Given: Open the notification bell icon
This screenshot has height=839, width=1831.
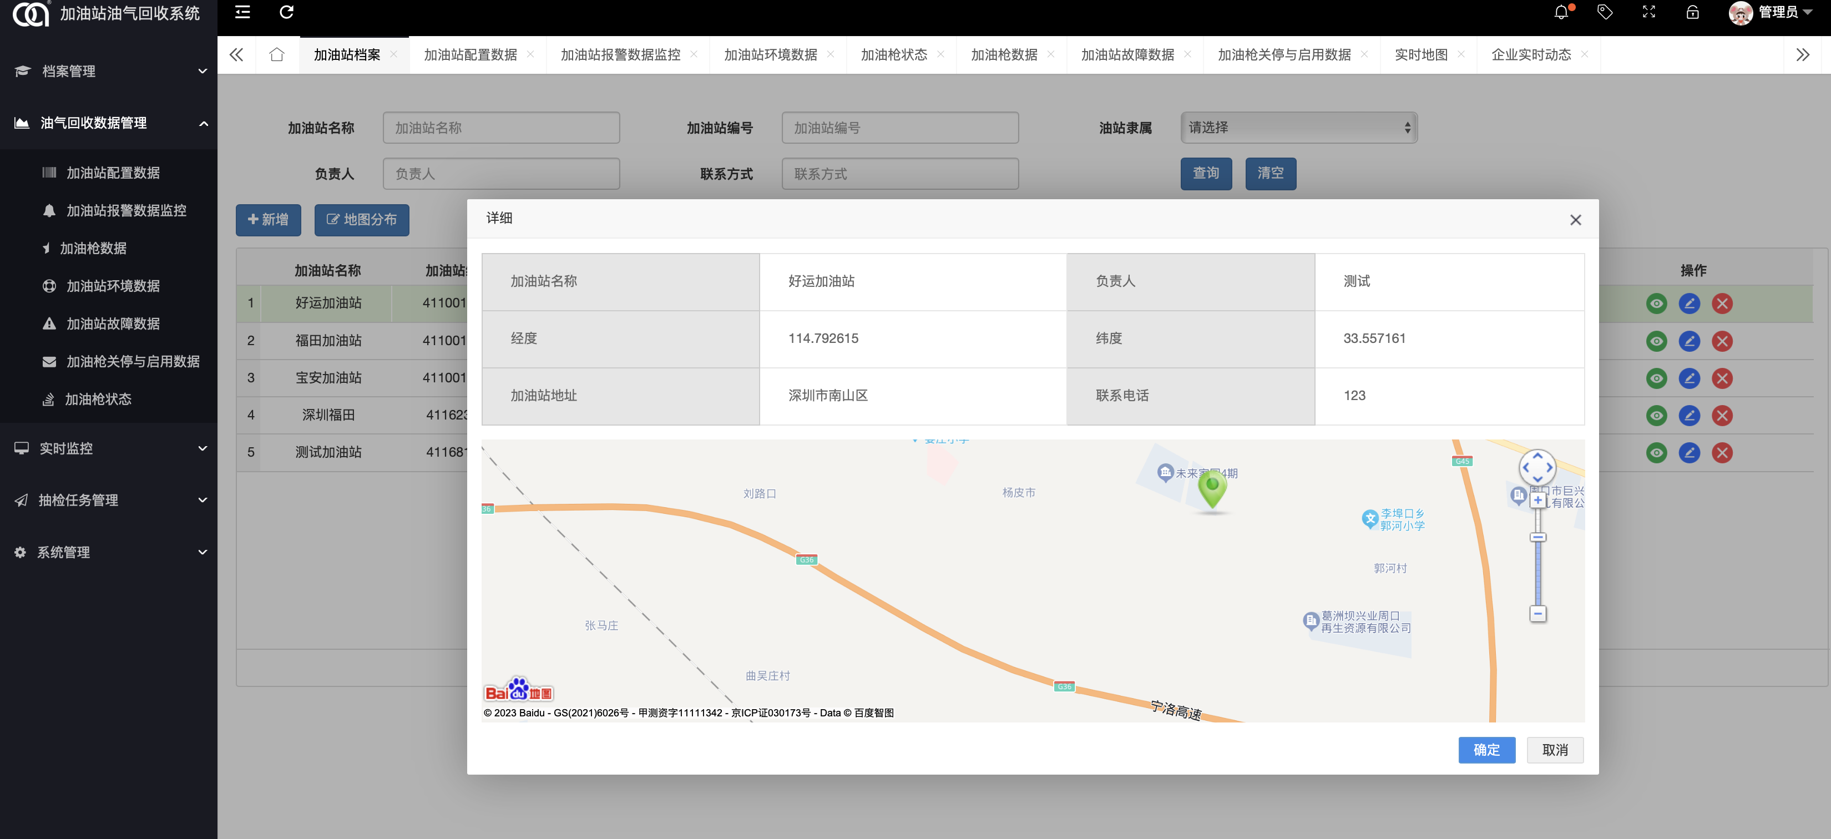Looking at the screenshot, I should tap(1561, 12).
